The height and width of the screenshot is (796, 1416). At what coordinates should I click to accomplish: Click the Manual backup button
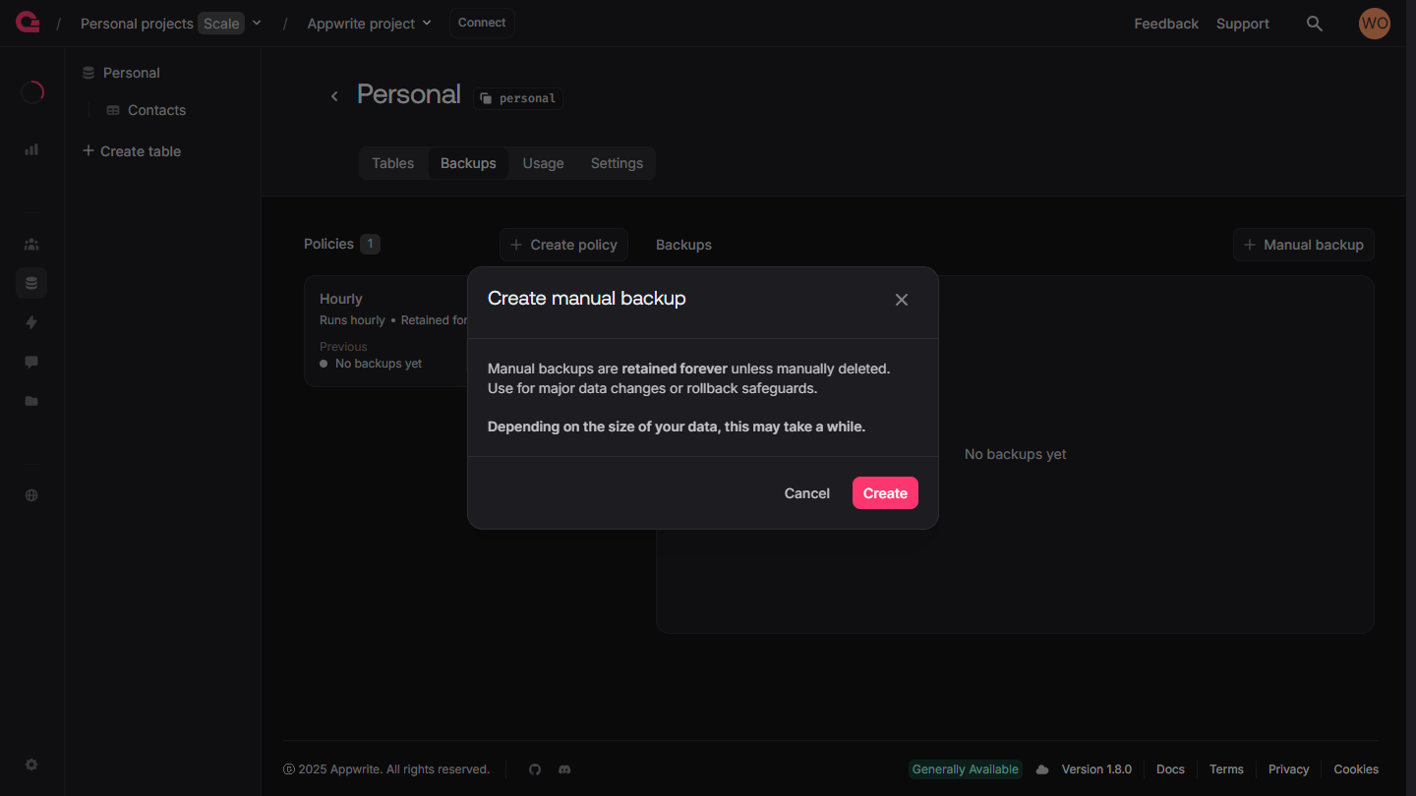[x=1304, y=245]
